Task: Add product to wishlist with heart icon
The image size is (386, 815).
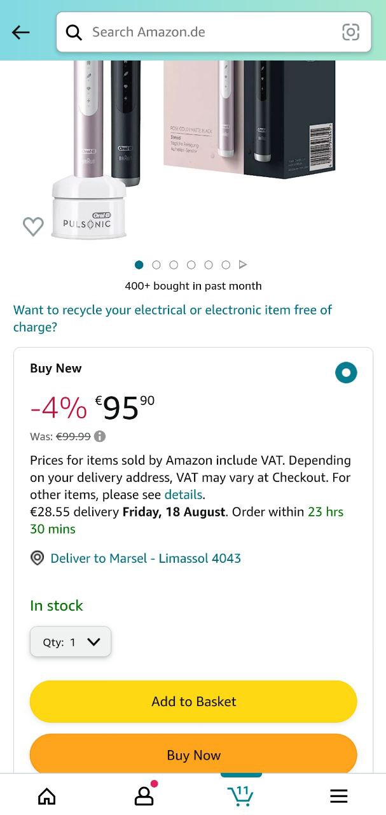Action: pyautogui.click(x=33, y=226)
